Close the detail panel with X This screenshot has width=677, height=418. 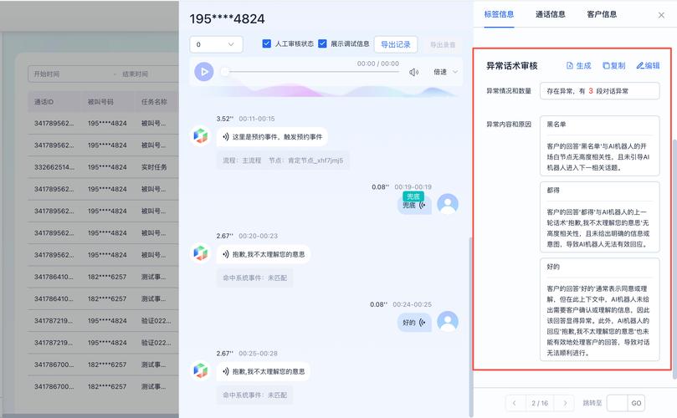point(661,15)
